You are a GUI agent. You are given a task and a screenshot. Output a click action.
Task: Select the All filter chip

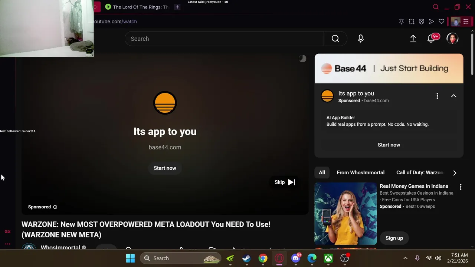[322, 172]
